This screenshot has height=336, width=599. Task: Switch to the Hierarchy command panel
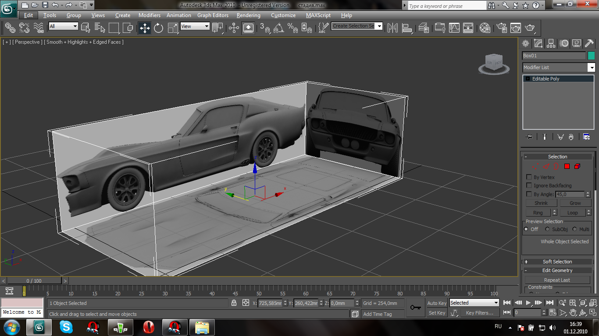tap(551, 43)
